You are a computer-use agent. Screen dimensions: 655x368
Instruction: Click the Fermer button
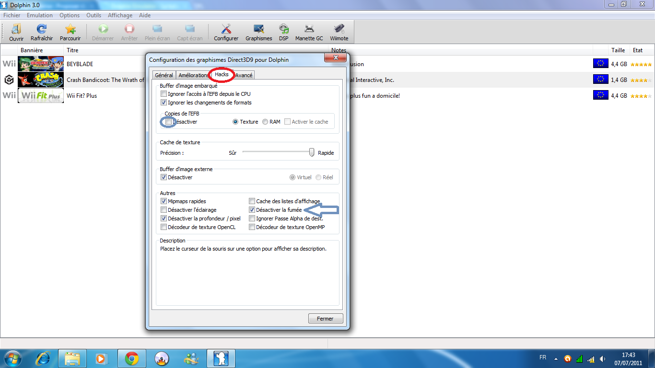pyautogui.click(x=325, y=319)
